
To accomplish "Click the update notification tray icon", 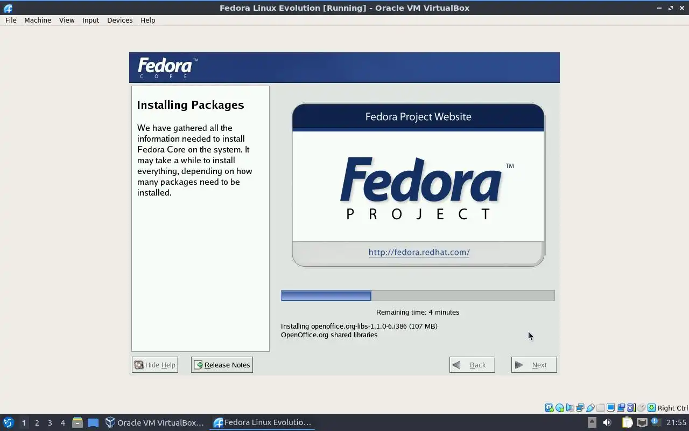I will pos(656,422).
